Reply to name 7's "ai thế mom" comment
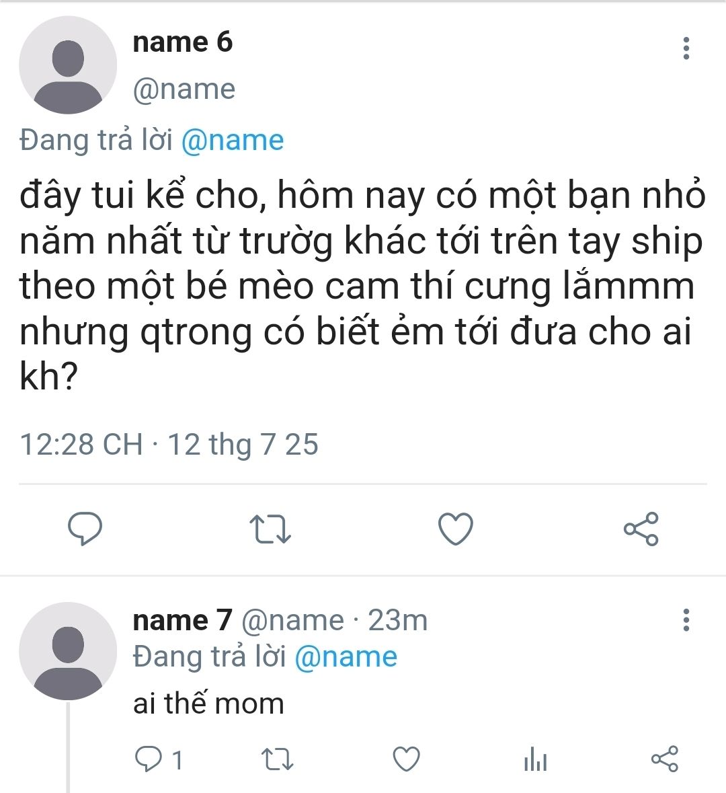726x793 pixels. point(148,759)
